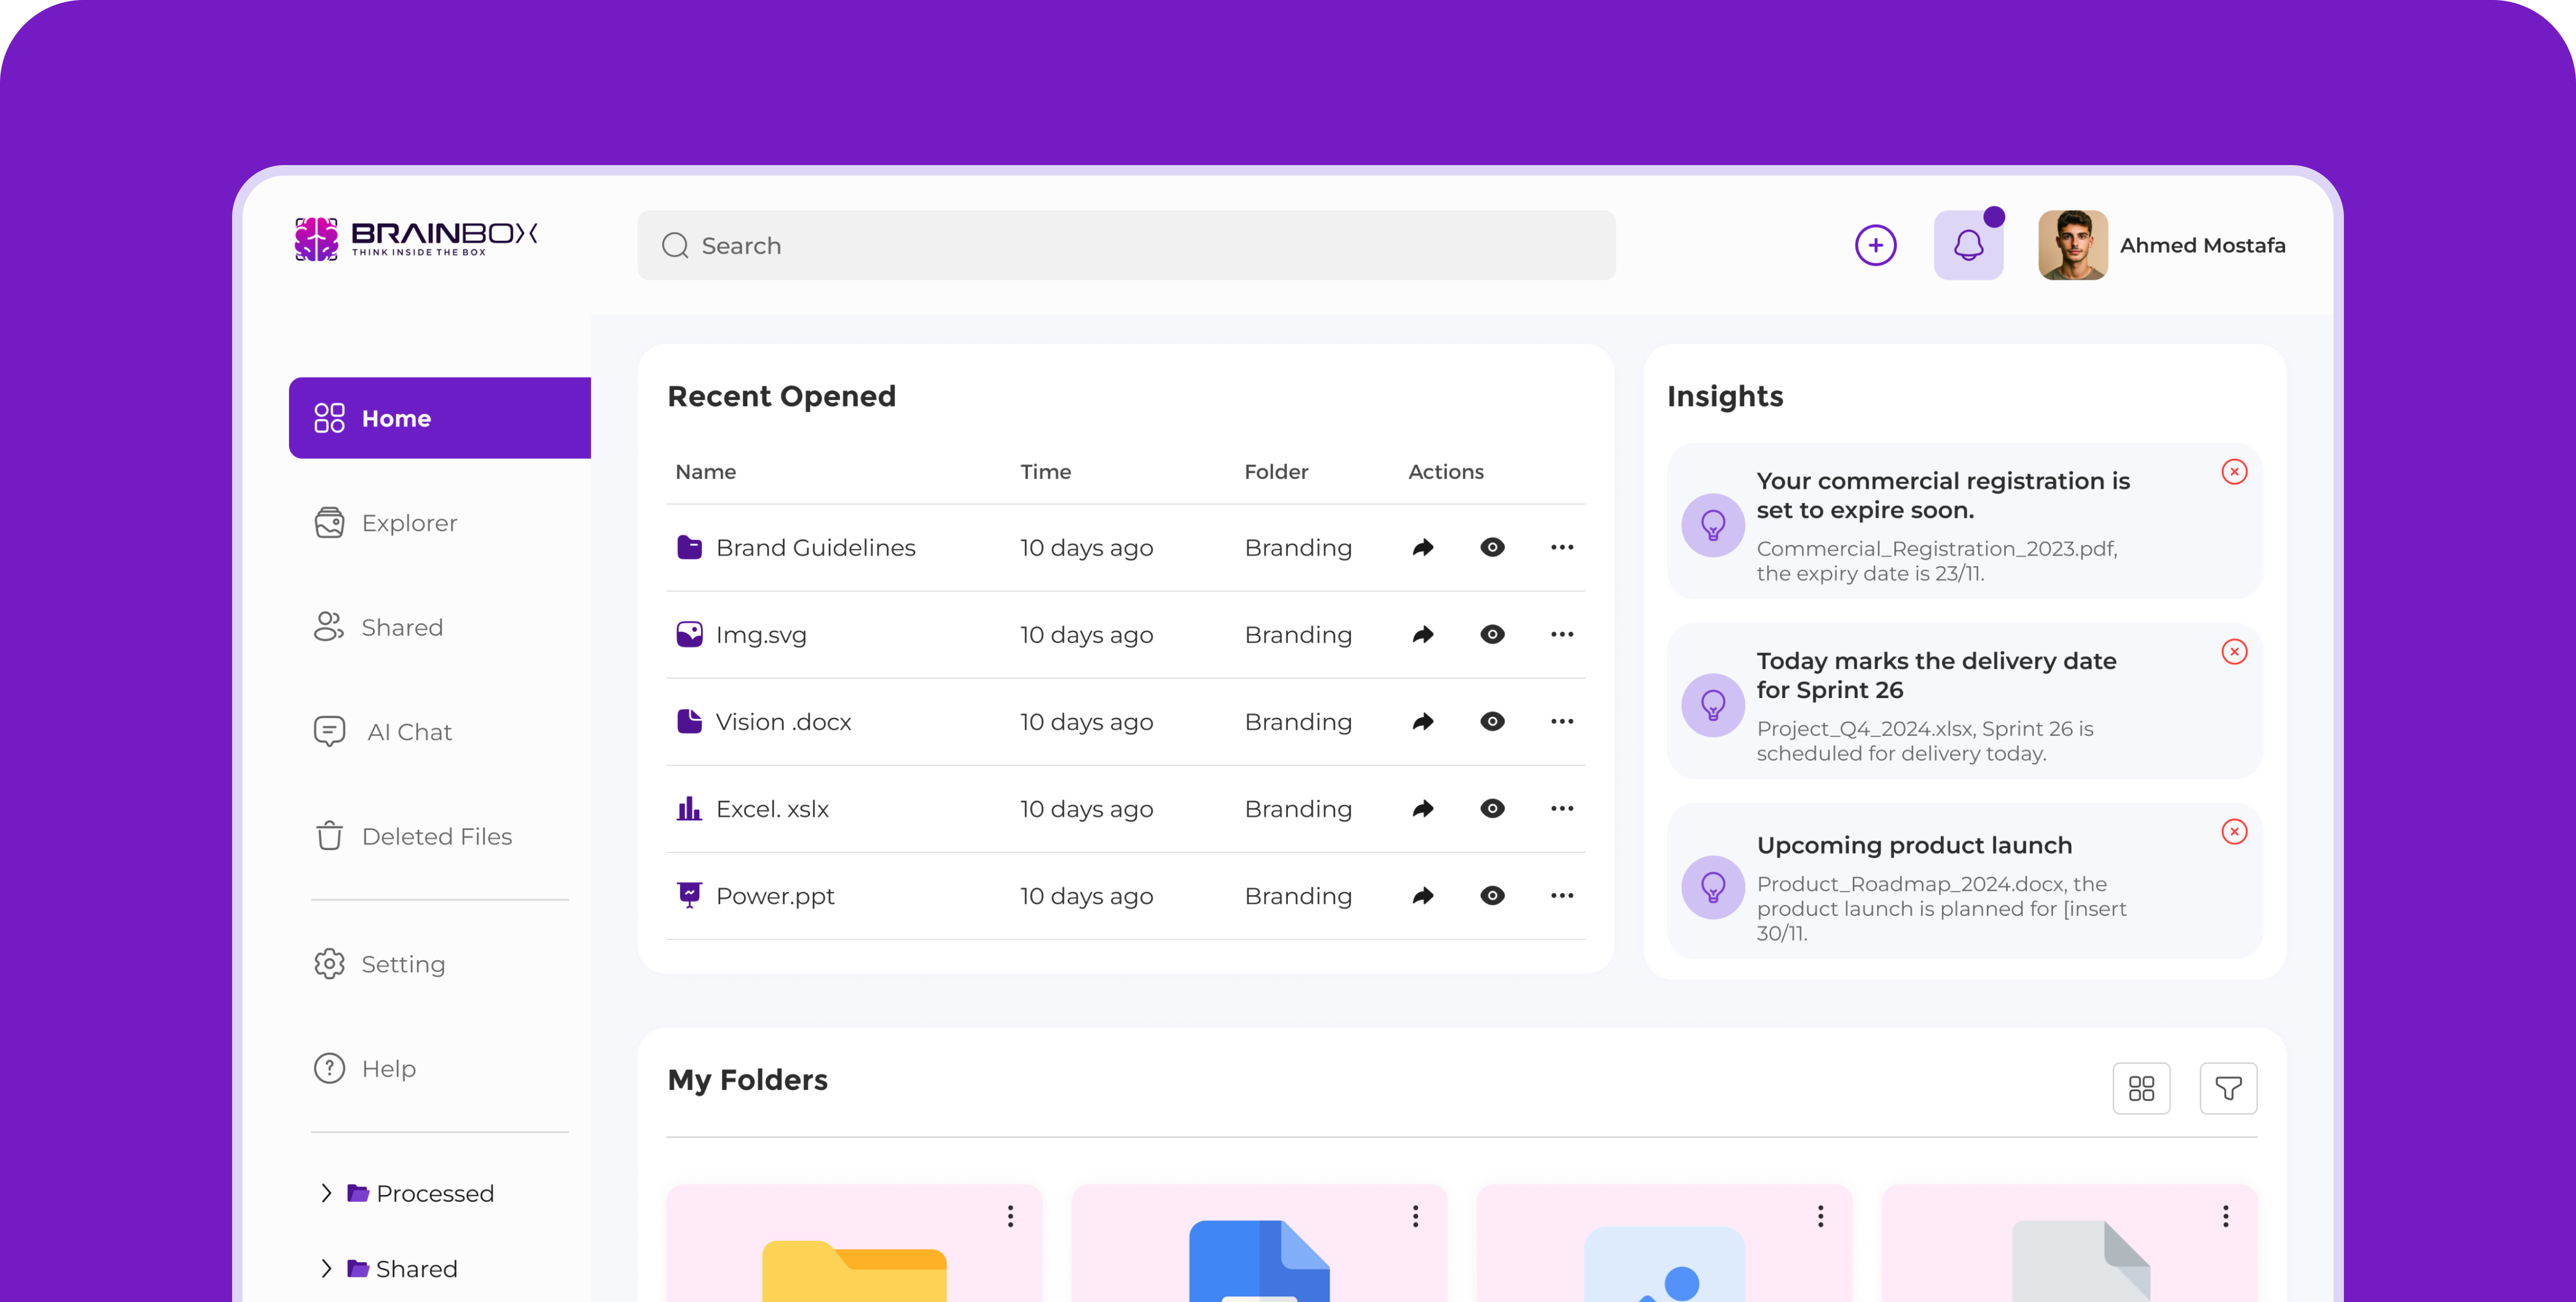Open Ahmed Mostafa's profile avatar
Screen dimensions: 2576x1302
click(2072, 245)
